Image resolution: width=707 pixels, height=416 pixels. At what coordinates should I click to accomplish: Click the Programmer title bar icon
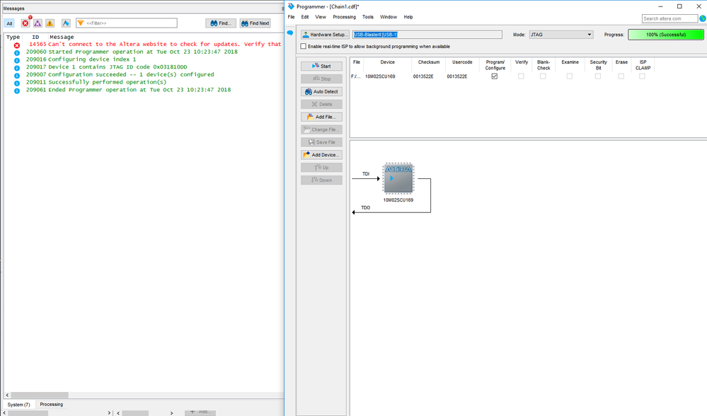click(292, 6)
